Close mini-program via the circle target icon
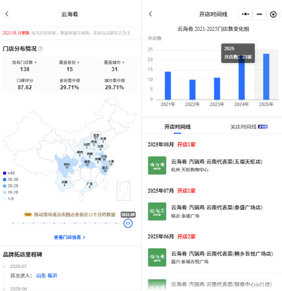The image size is (282, 291). point(273,15)
